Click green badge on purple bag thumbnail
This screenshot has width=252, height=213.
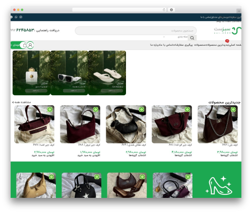188,177
